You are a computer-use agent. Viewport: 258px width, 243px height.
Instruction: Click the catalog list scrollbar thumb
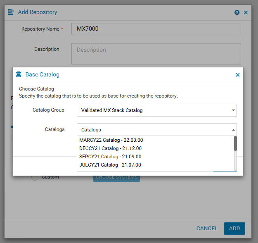click(235, 143)
